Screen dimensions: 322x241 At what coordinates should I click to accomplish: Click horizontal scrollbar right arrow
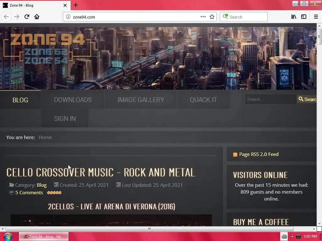click(314, 229)
